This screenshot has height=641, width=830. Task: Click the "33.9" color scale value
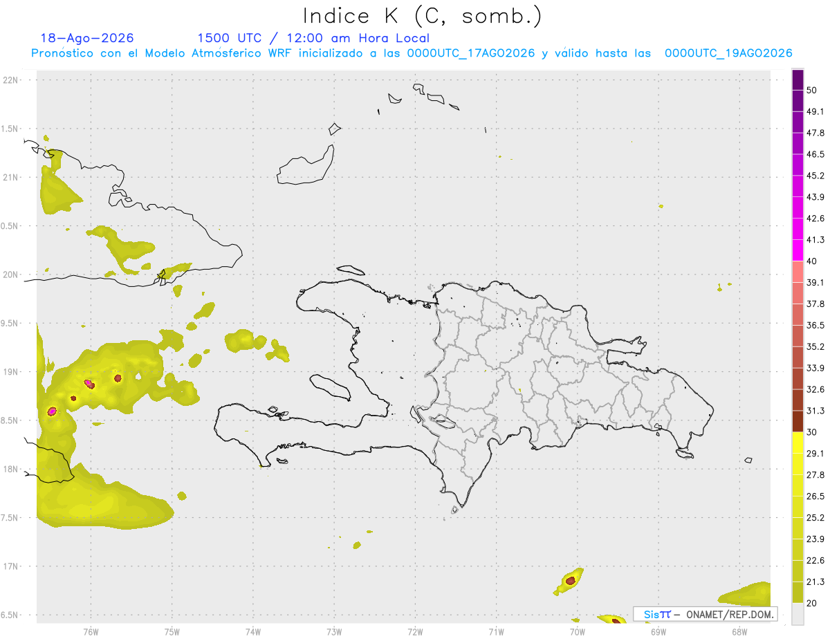[815, 368]
